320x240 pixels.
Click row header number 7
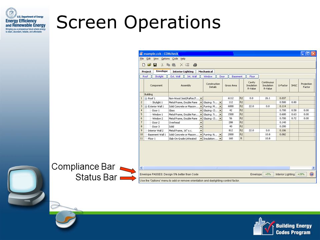(x=141, y=122)
